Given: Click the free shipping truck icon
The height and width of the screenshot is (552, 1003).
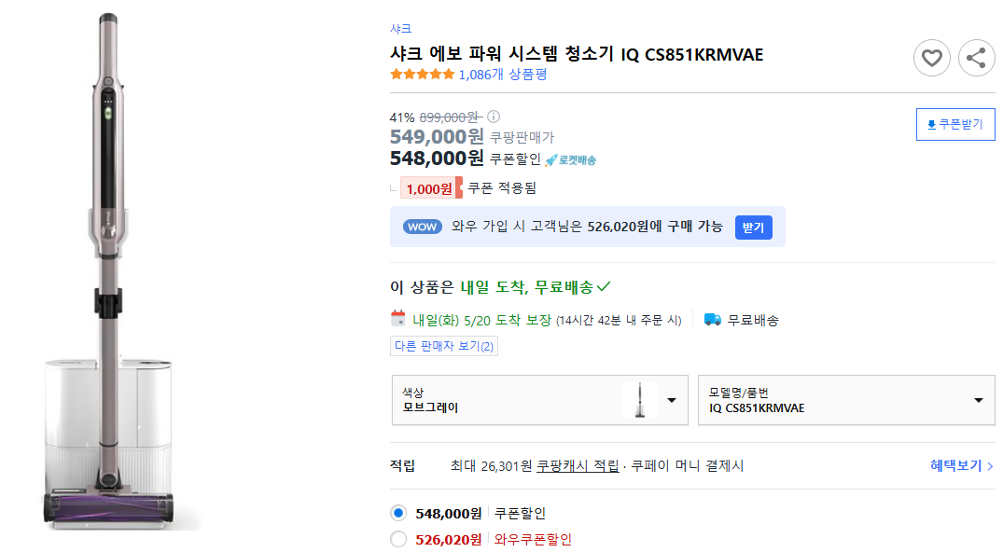Looking at the screenshot, I should tap(712, 319).
